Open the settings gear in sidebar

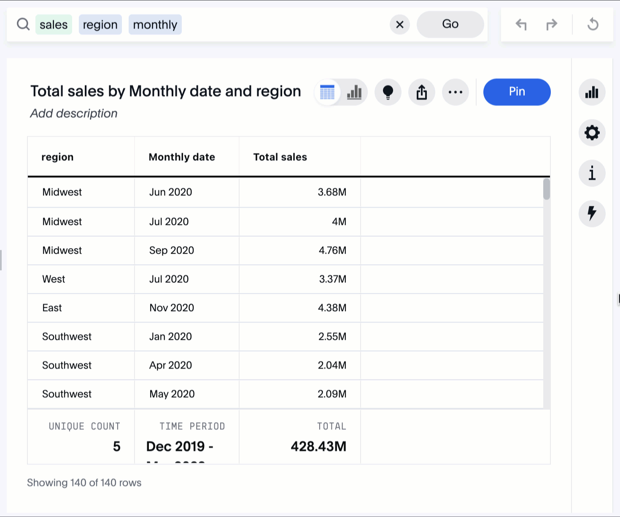point(592,133)
